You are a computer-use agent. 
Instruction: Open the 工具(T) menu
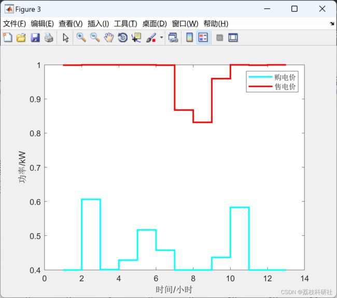pos(126,24)
